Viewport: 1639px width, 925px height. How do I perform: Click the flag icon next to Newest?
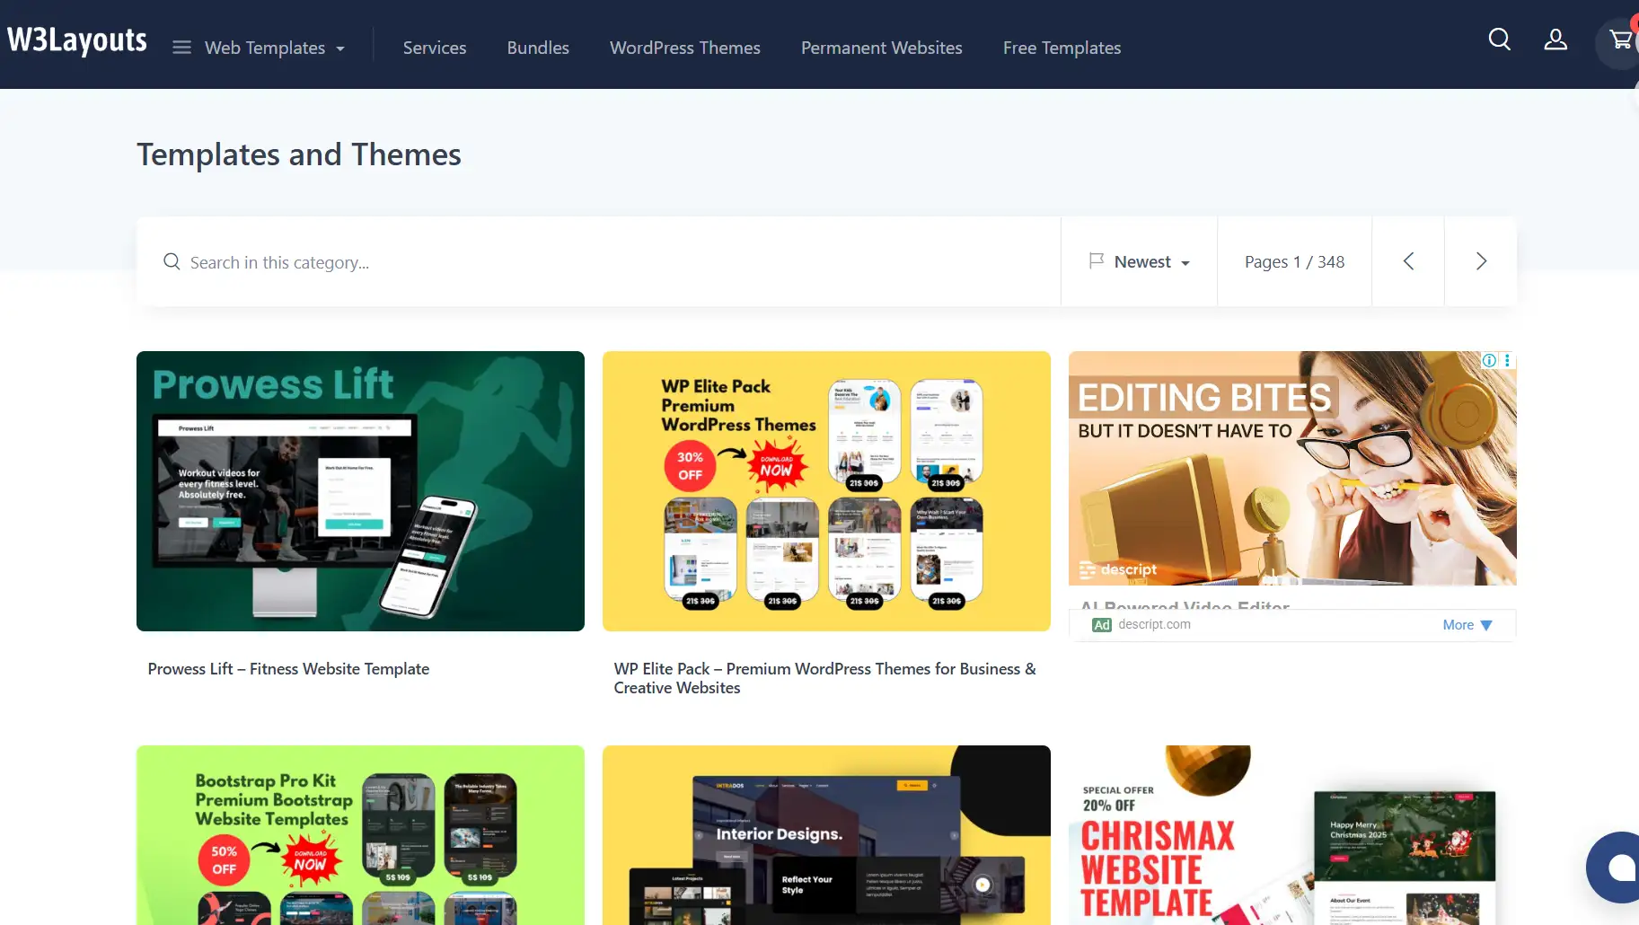1097,260
